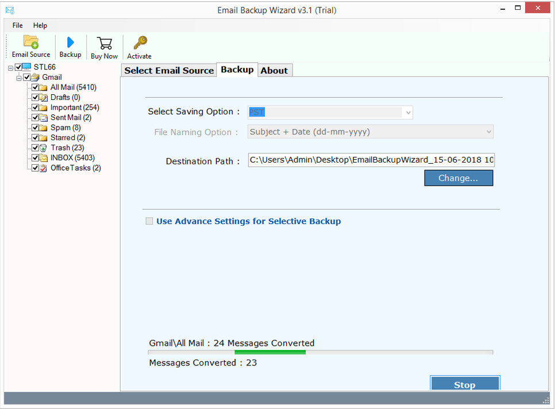Collapse the STL66 tree node
This screenshot has height=409, width=555.
point(10,68)
